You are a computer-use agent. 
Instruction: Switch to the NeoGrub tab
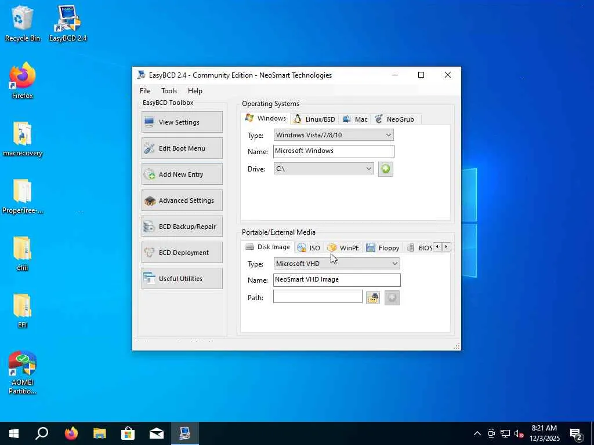[394, 119]
